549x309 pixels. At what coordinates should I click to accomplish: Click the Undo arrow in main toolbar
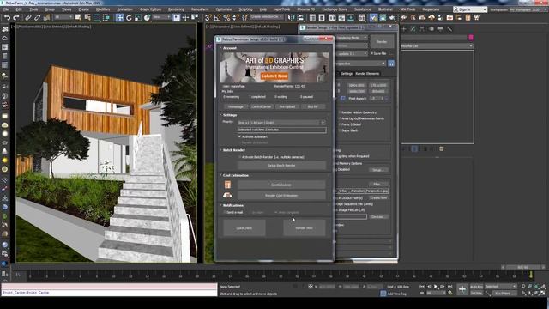point(7,17)
